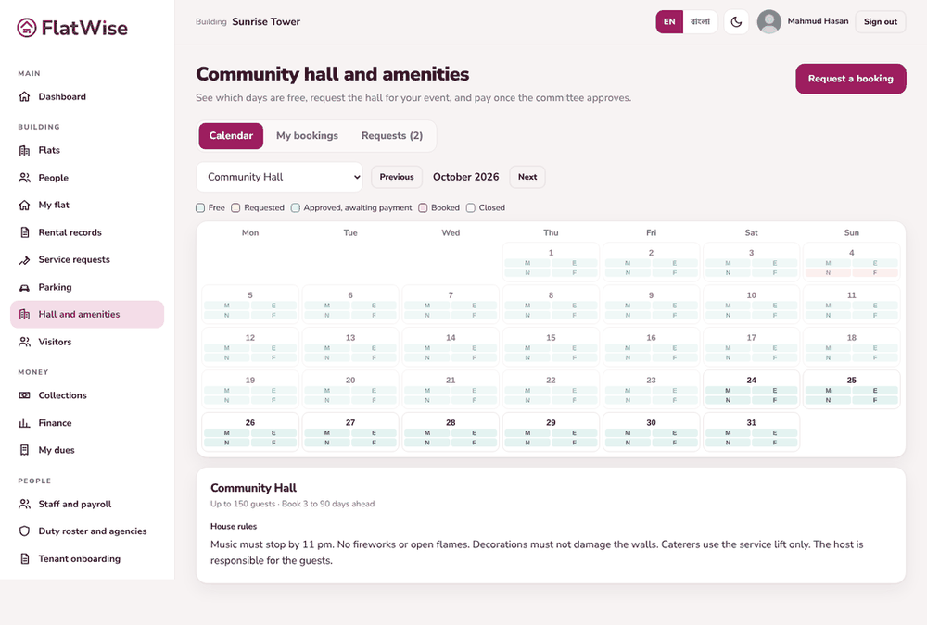The width and height of the screenshot is (927, 625).
Task: Click the Sign out button
Action: (881, 22)
